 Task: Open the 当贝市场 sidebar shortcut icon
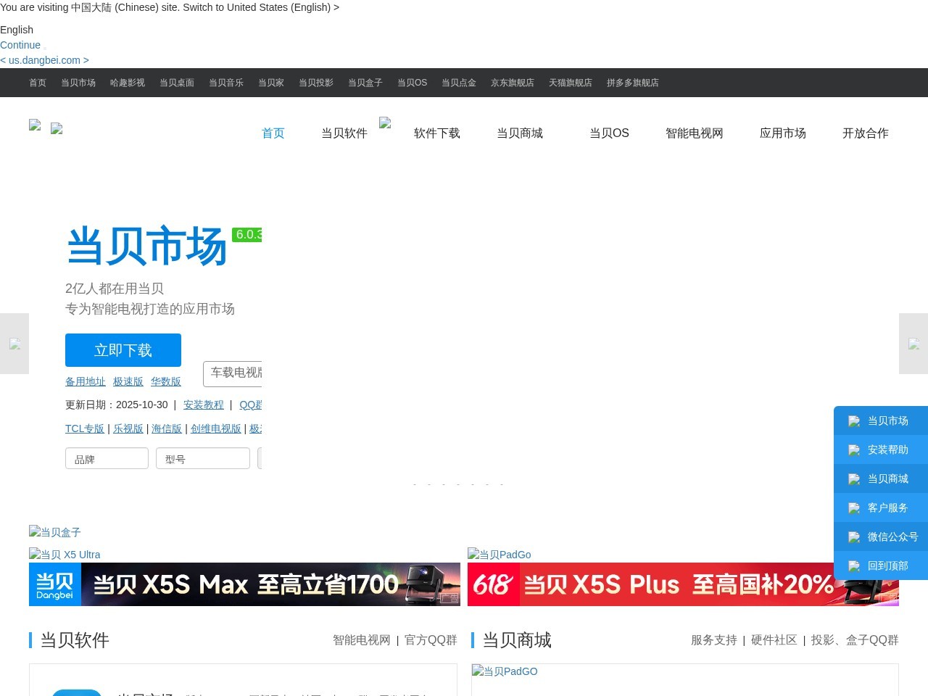tap(854, 420)
